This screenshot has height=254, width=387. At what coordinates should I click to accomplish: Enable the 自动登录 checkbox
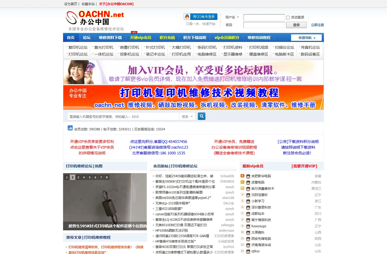tap(288, 17)
